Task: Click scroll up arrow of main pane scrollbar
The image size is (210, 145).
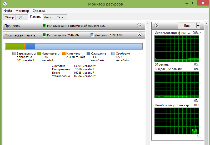Action: click(x=147, y=24)
